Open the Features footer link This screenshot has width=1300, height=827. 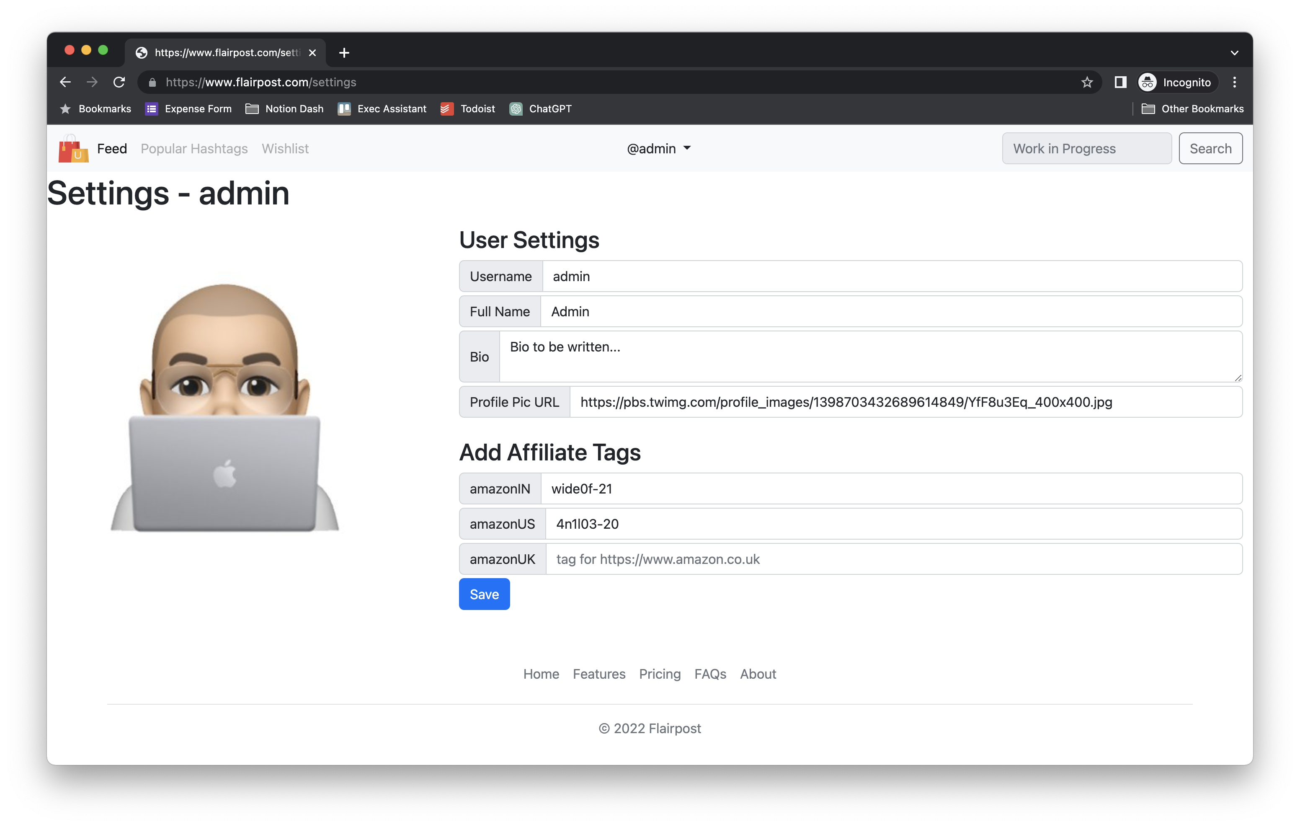[x=599, y=674]
